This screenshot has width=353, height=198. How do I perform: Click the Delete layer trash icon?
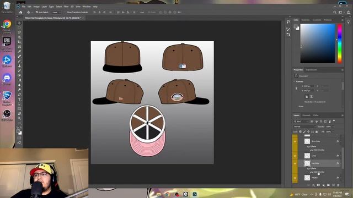point(338,185)
